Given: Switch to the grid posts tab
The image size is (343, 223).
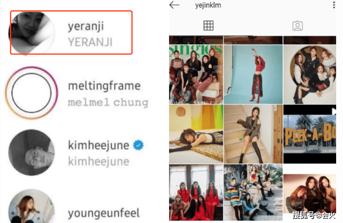Looking at the screenshot, I should (x=208, y=25).
